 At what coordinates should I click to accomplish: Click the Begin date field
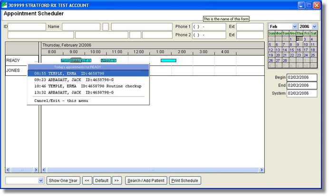pos(302,77)
